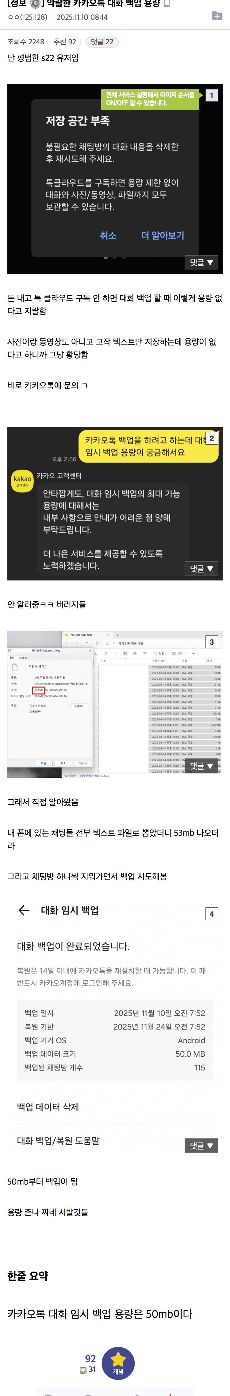Open the 댓글 22 comments pill
Screen dimensions: 230x1396
pyautogui.click(x=102, y=42)
